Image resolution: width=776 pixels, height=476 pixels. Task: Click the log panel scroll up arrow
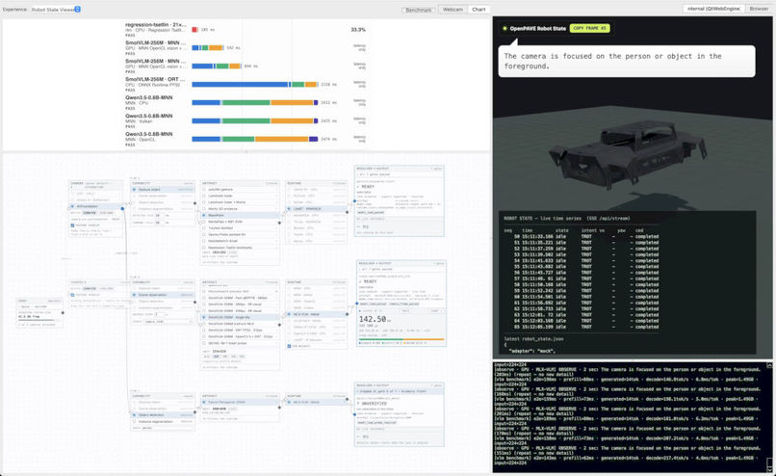click(x=769, y=365)
